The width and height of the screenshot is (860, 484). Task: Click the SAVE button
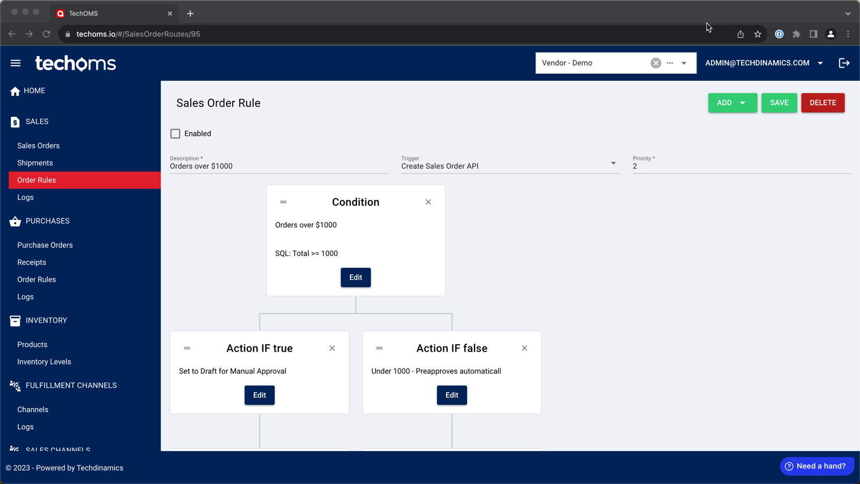[779, 103]
